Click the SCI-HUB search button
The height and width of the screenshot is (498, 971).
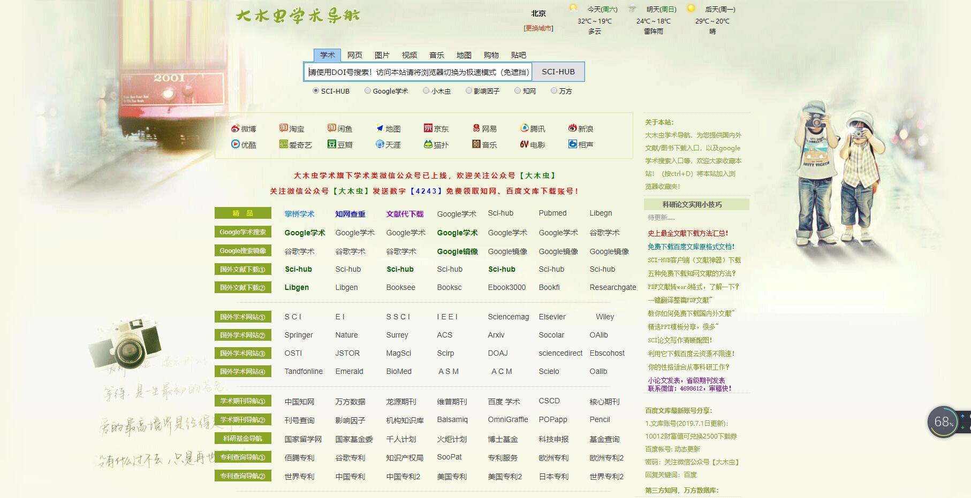(558, 71)
